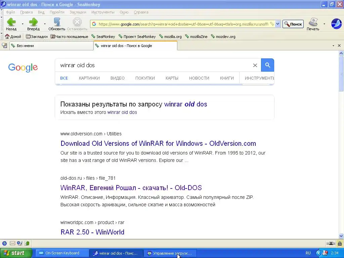This screenshot has height=258, width=344.
Task: Click the tray security alert icon
Action: click(325, 253)
